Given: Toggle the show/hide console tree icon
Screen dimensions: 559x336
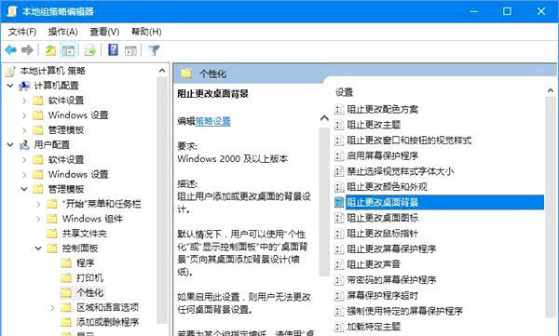Looking at the screenshot, I should (x=68, y=50).
